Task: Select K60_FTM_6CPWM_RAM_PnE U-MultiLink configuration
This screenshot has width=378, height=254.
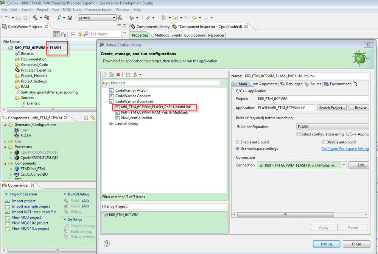Action: click(x=154, y=112)
